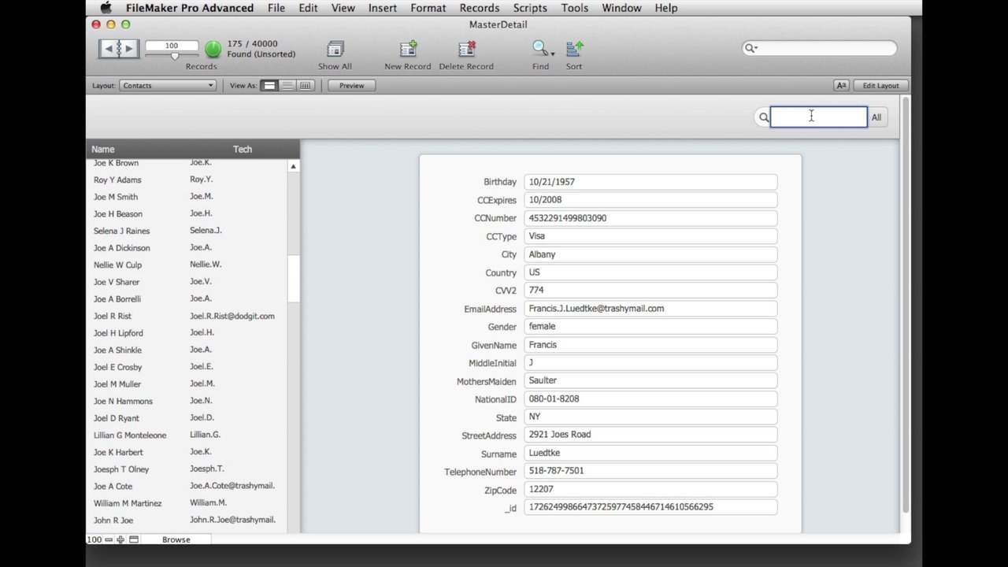Go to the next record with the book arrow
The width and height of the screenshot is (1008, 567).
point(128,49)
